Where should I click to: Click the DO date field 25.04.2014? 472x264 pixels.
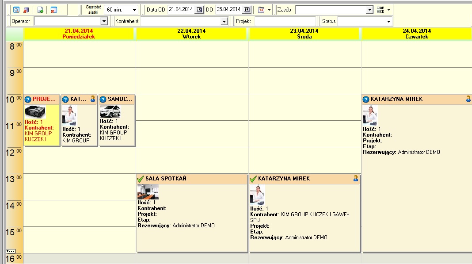pyautogui.click(x=229, y=10)
